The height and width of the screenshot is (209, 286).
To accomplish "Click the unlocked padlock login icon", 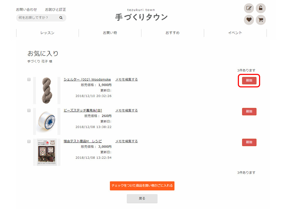I will pyautogui.click(x=261, y=8).
